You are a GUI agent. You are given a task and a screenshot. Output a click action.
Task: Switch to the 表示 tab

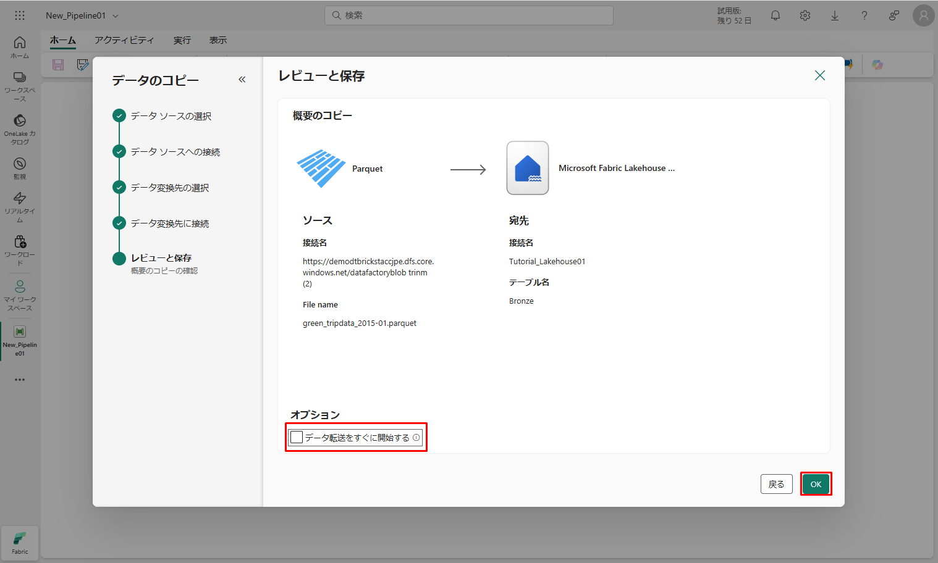click(x=218, y=41)
